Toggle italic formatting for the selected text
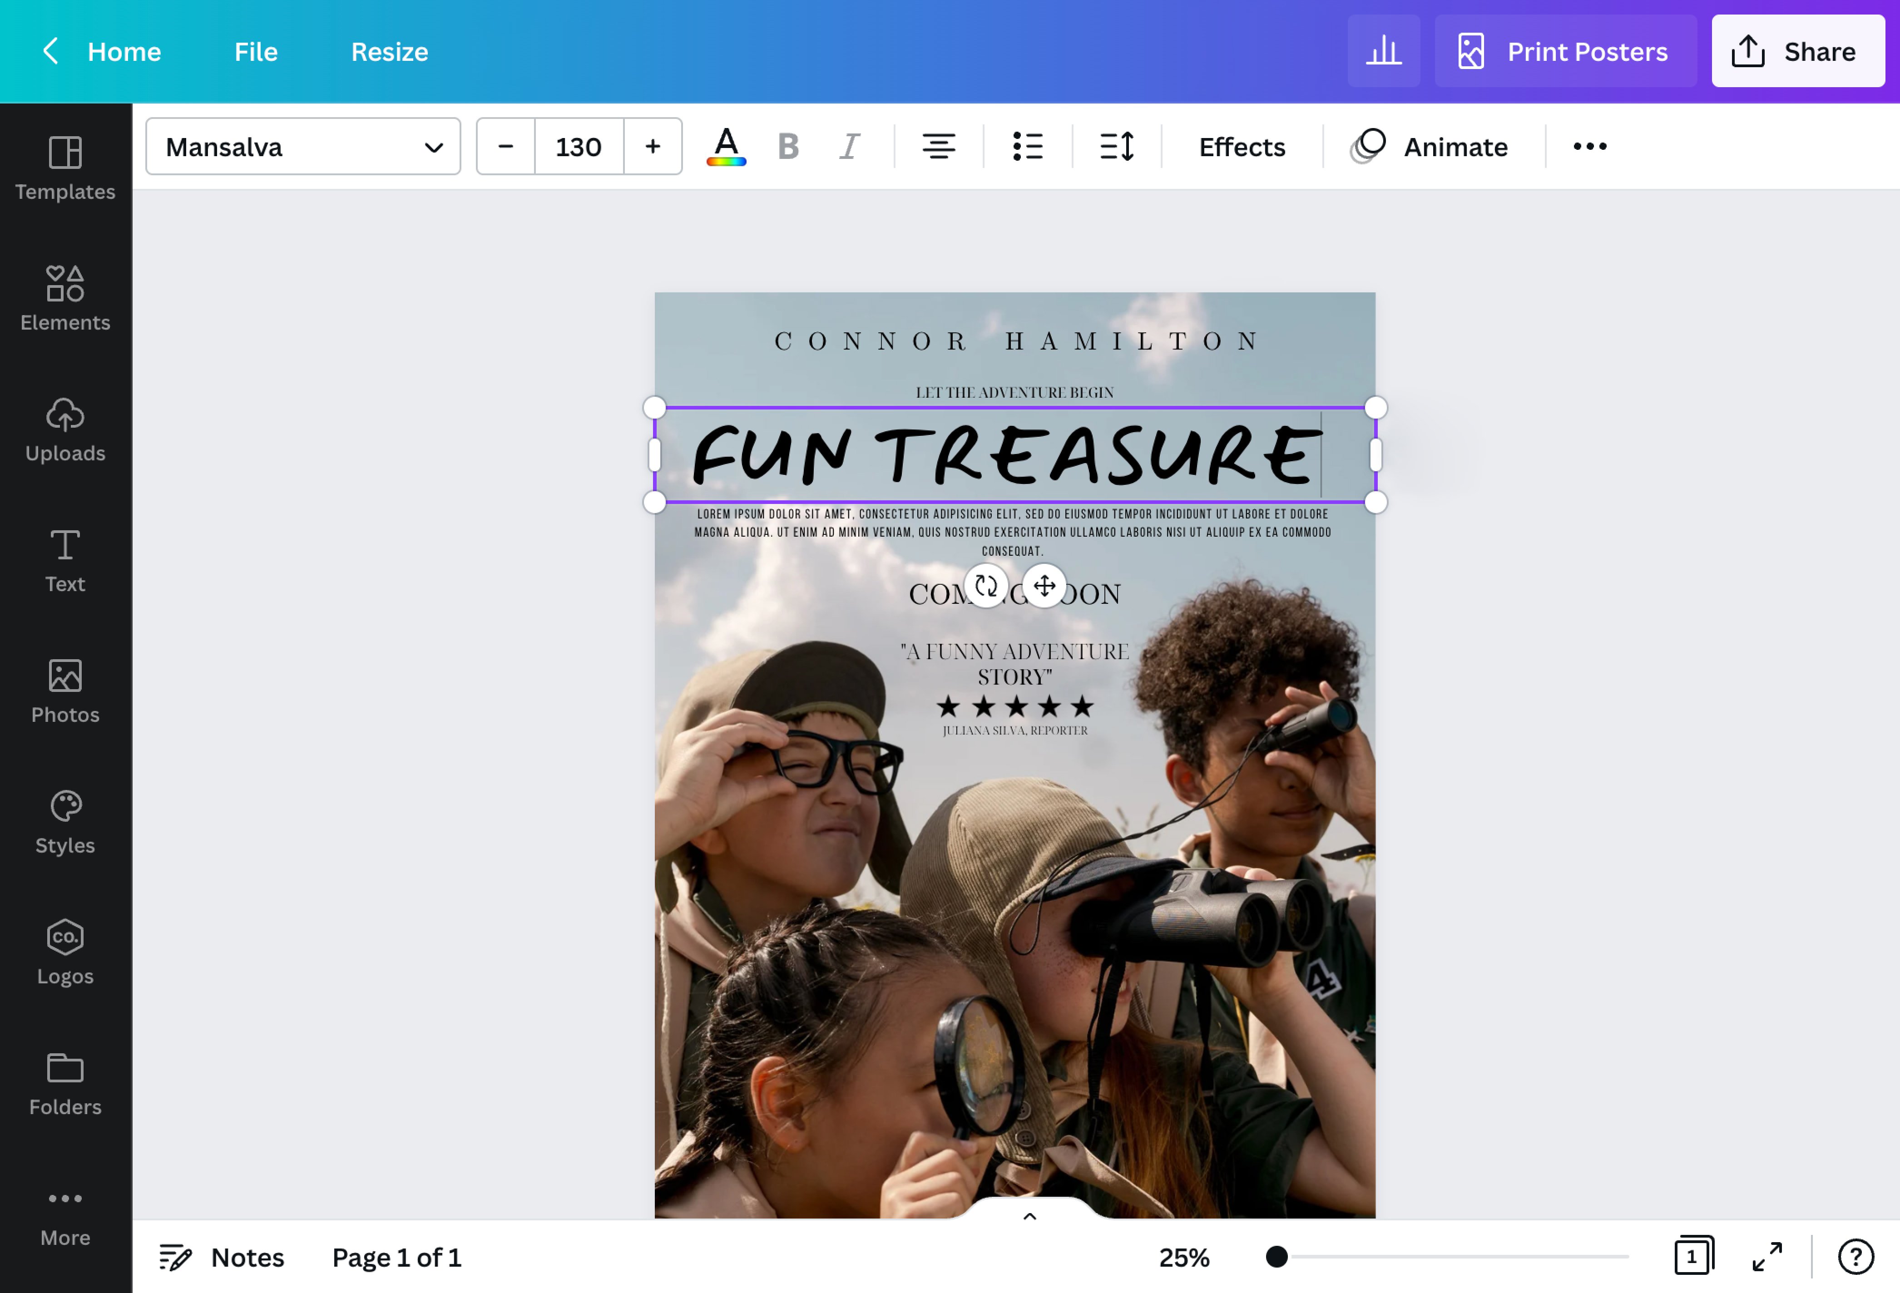 (x=849, y=146)
